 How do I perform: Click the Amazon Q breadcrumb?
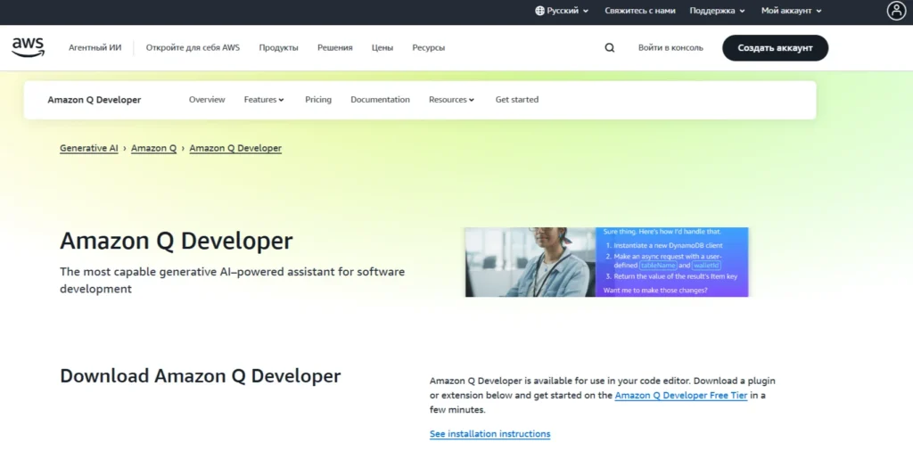coord(153,148)
